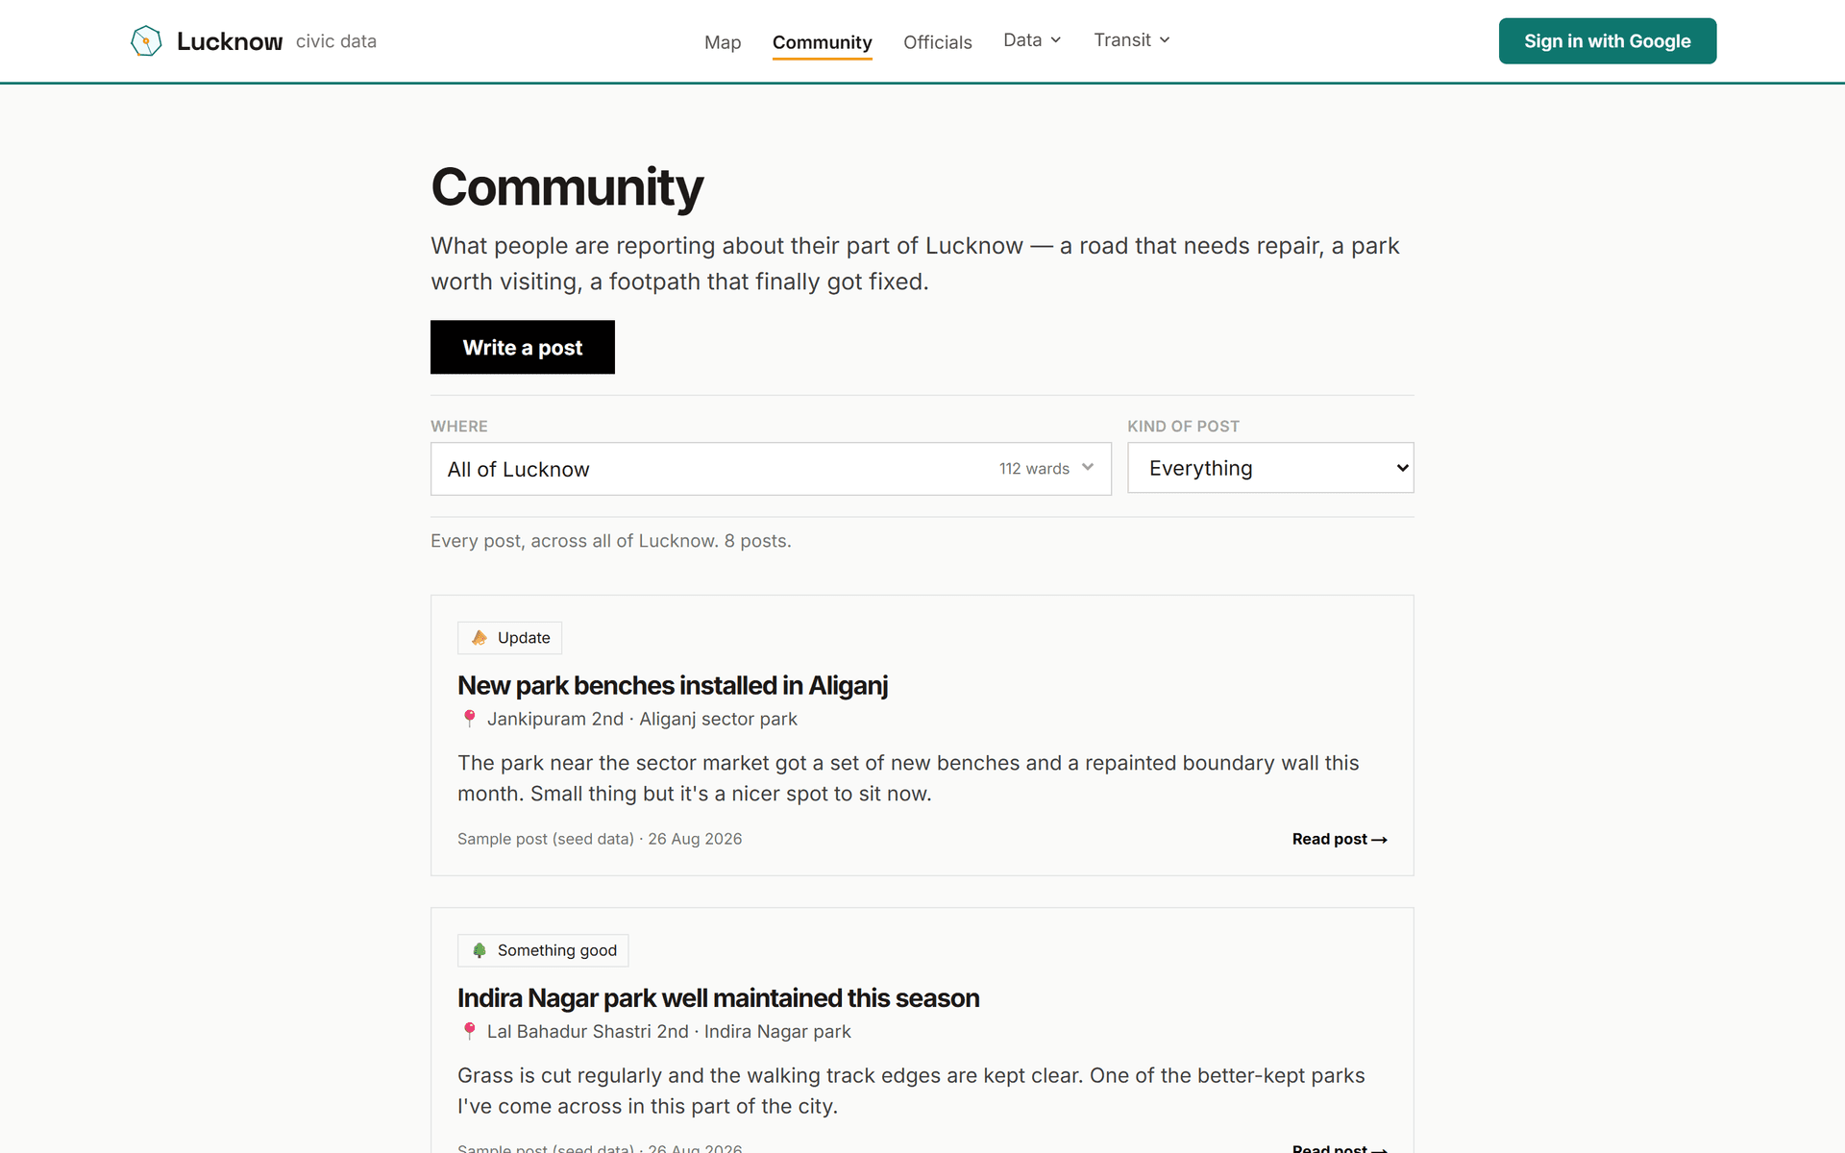Viewport: 1845px width, 1153px height.
Task: Click the Update tag megaphone icon
Action: (480, 638)
